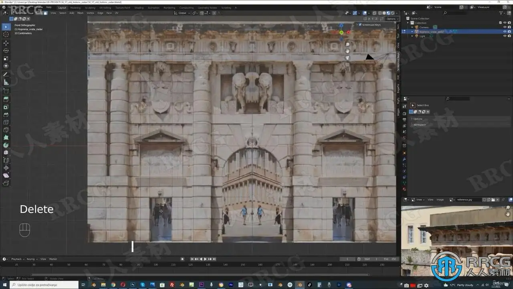
Task: Open the Help menu
Action: coord(48,7)
